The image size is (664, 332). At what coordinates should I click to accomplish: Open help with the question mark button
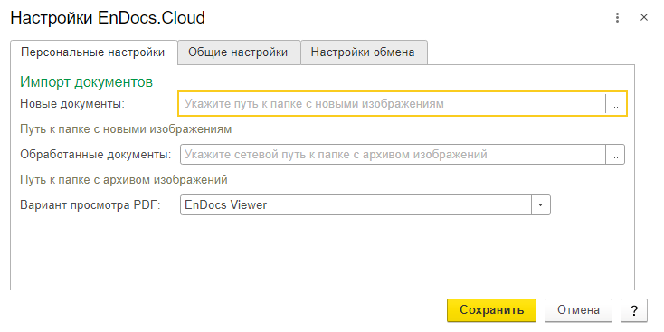click(x=634, y=310)
